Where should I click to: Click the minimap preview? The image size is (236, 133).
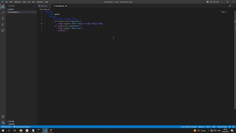(224, 12)
